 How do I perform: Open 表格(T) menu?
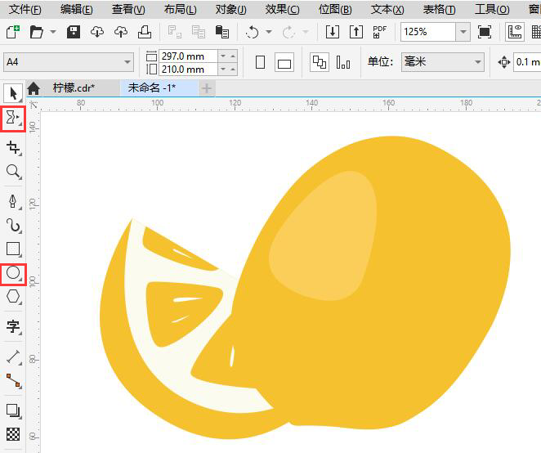pos(439,9)
